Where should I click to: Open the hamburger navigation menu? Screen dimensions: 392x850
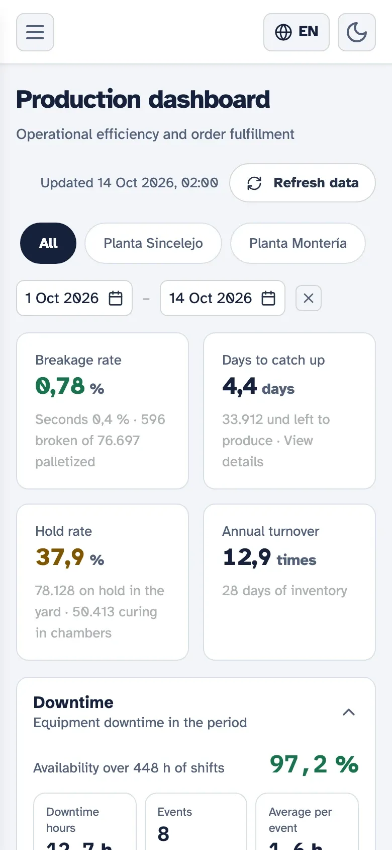(35, 32)
